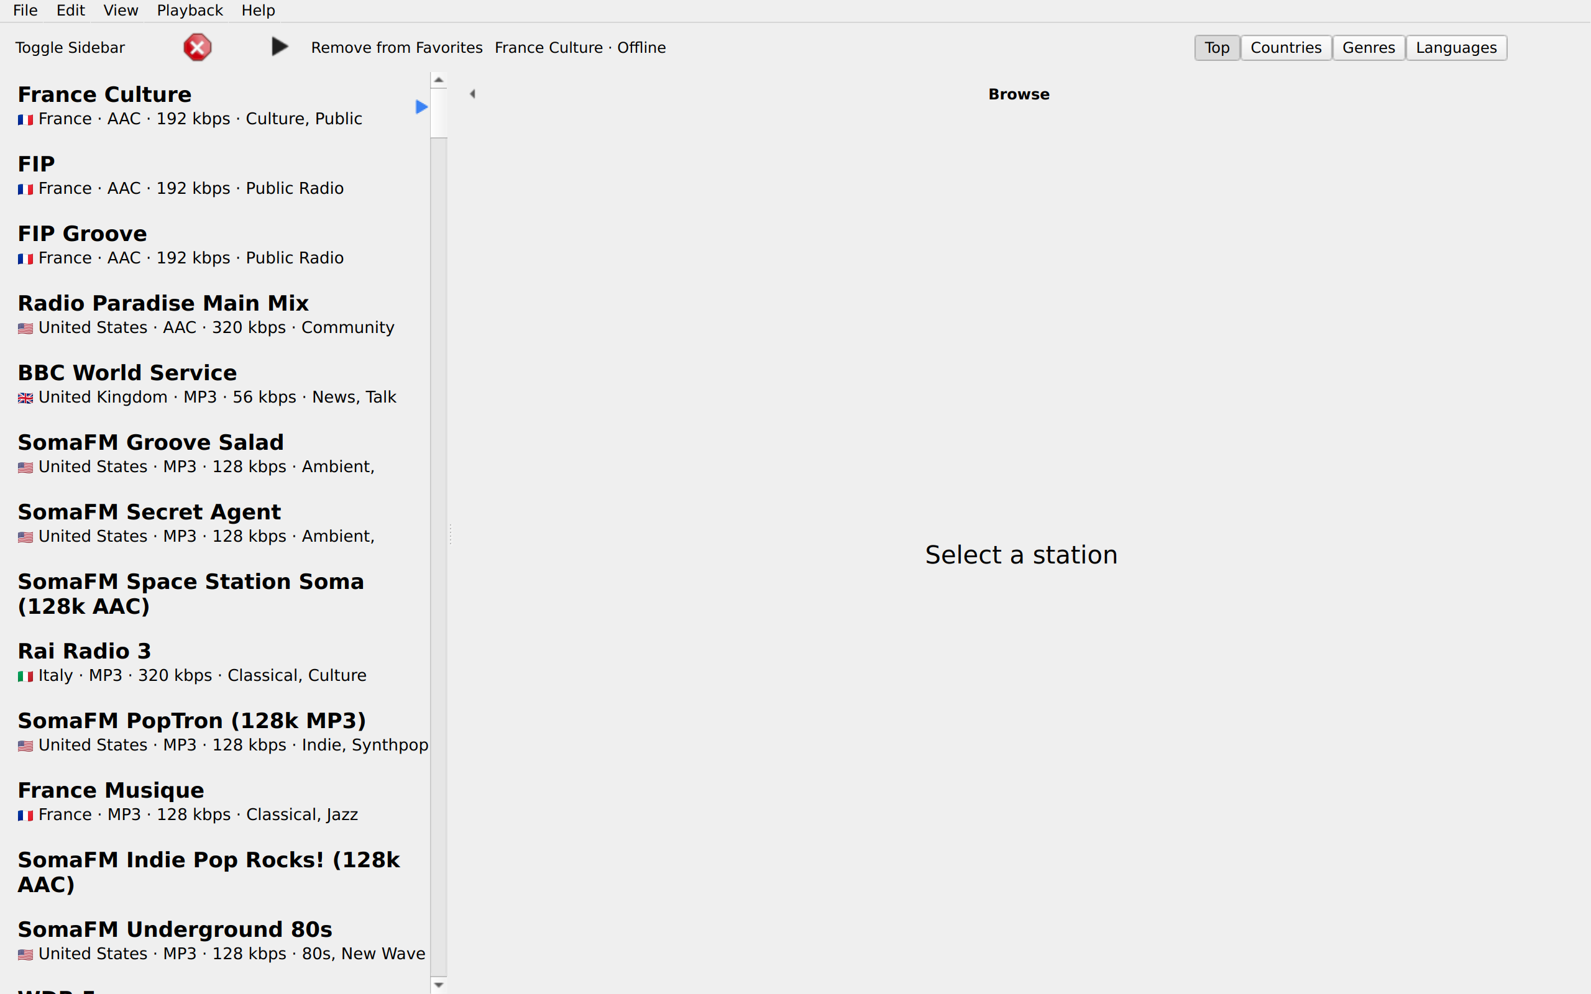
Task: Switch to Languages browse view
Action: (1456, 48)
